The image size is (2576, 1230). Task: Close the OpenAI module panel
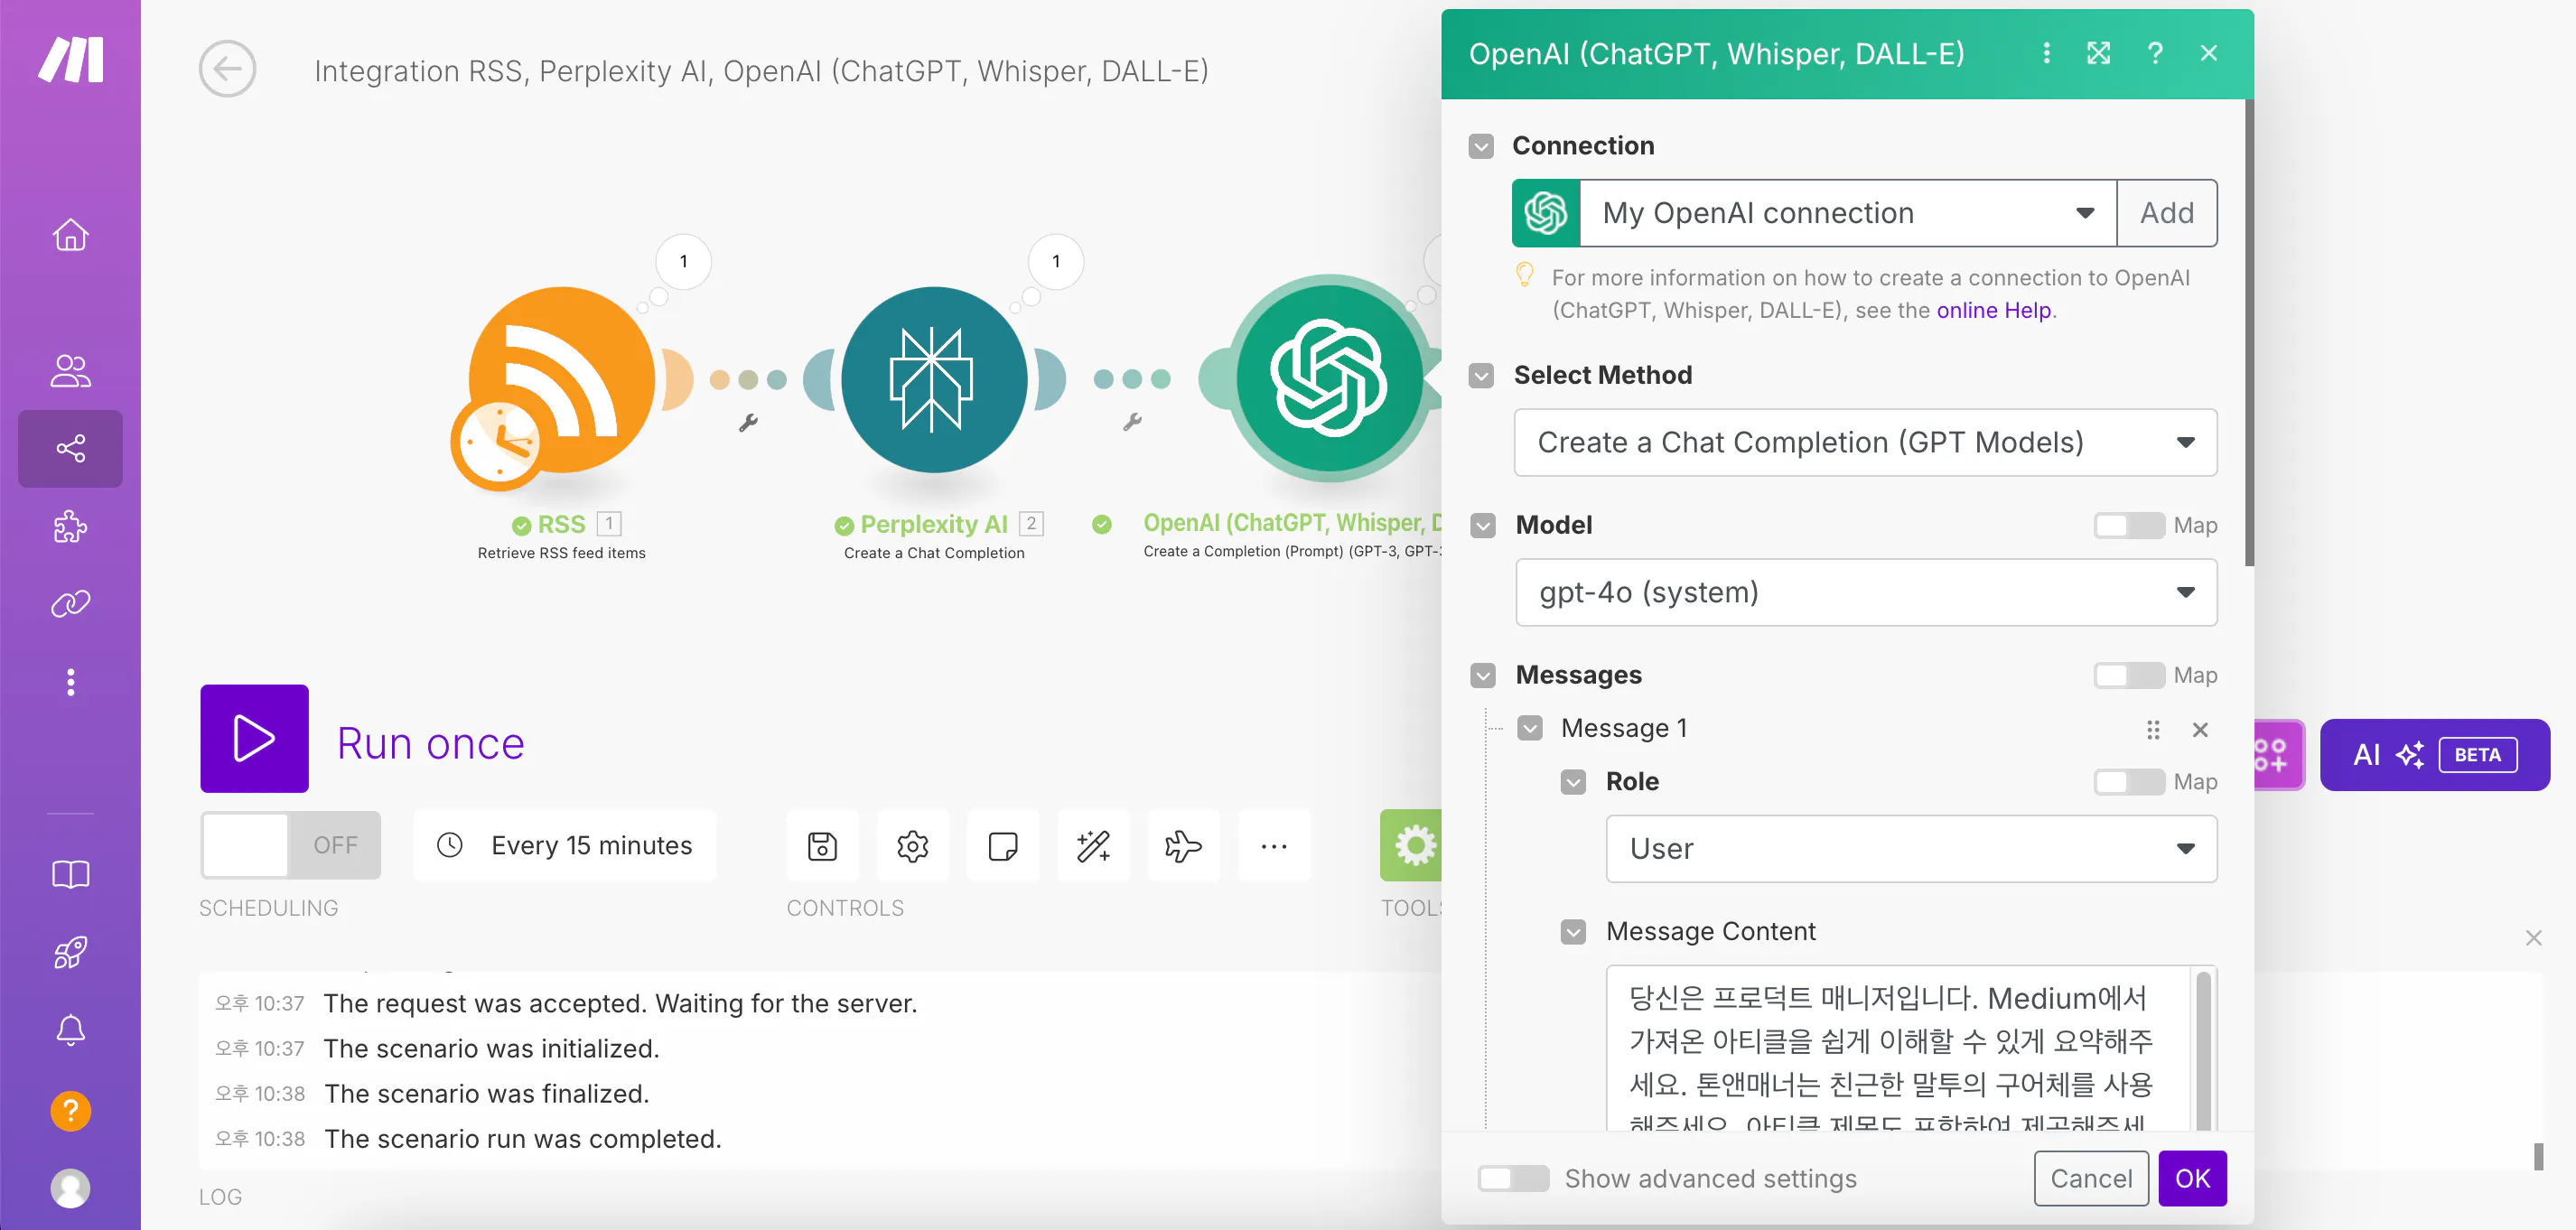click(2209, 53)
